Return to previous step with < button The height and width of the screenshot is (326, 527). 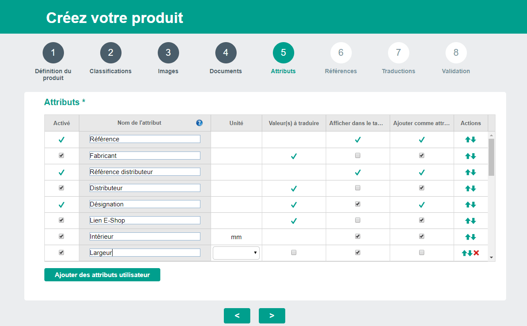[x=237, y=316]
